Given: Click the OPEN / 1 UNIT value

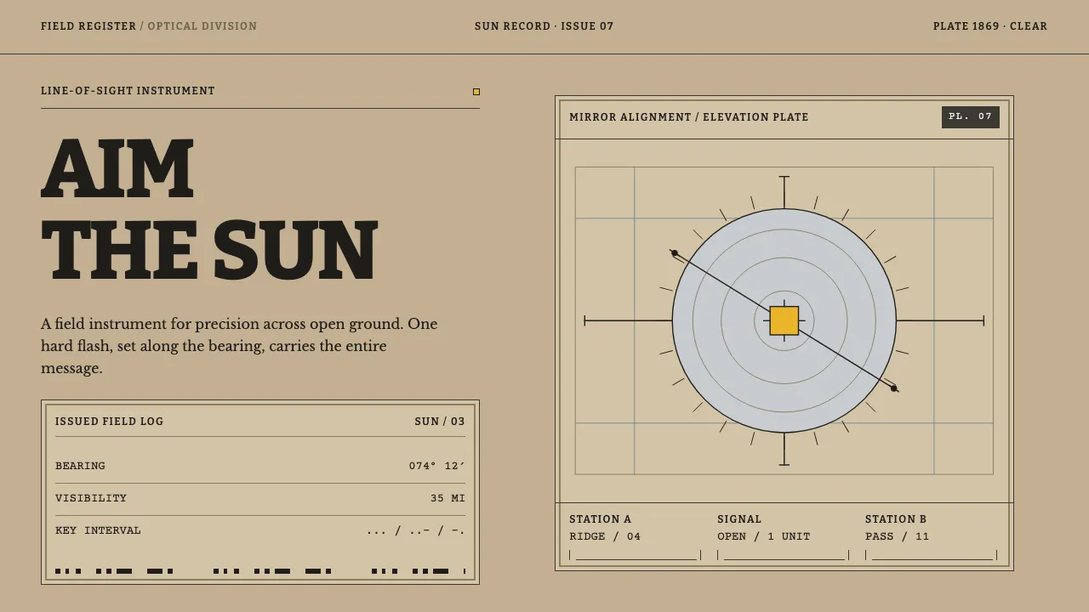Looking at the screenshot, I should (764, 536).
